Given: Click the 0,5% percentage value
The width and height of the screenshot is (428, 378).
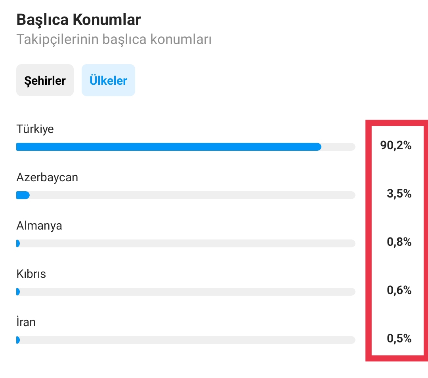Looking at the screenshot, I should (x=399, y=338).
